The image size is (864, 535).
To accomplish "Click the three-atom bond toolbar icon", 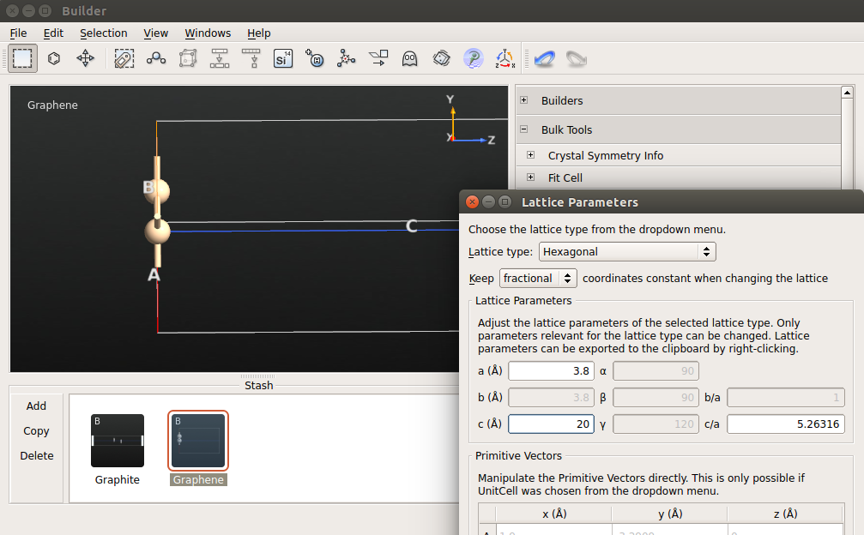I will tap(156, 57).
